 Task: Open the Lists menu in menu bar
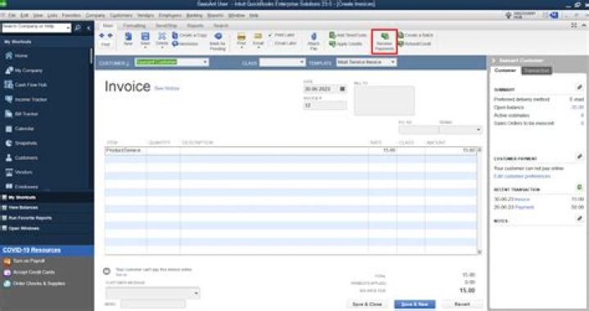(52, 16)
